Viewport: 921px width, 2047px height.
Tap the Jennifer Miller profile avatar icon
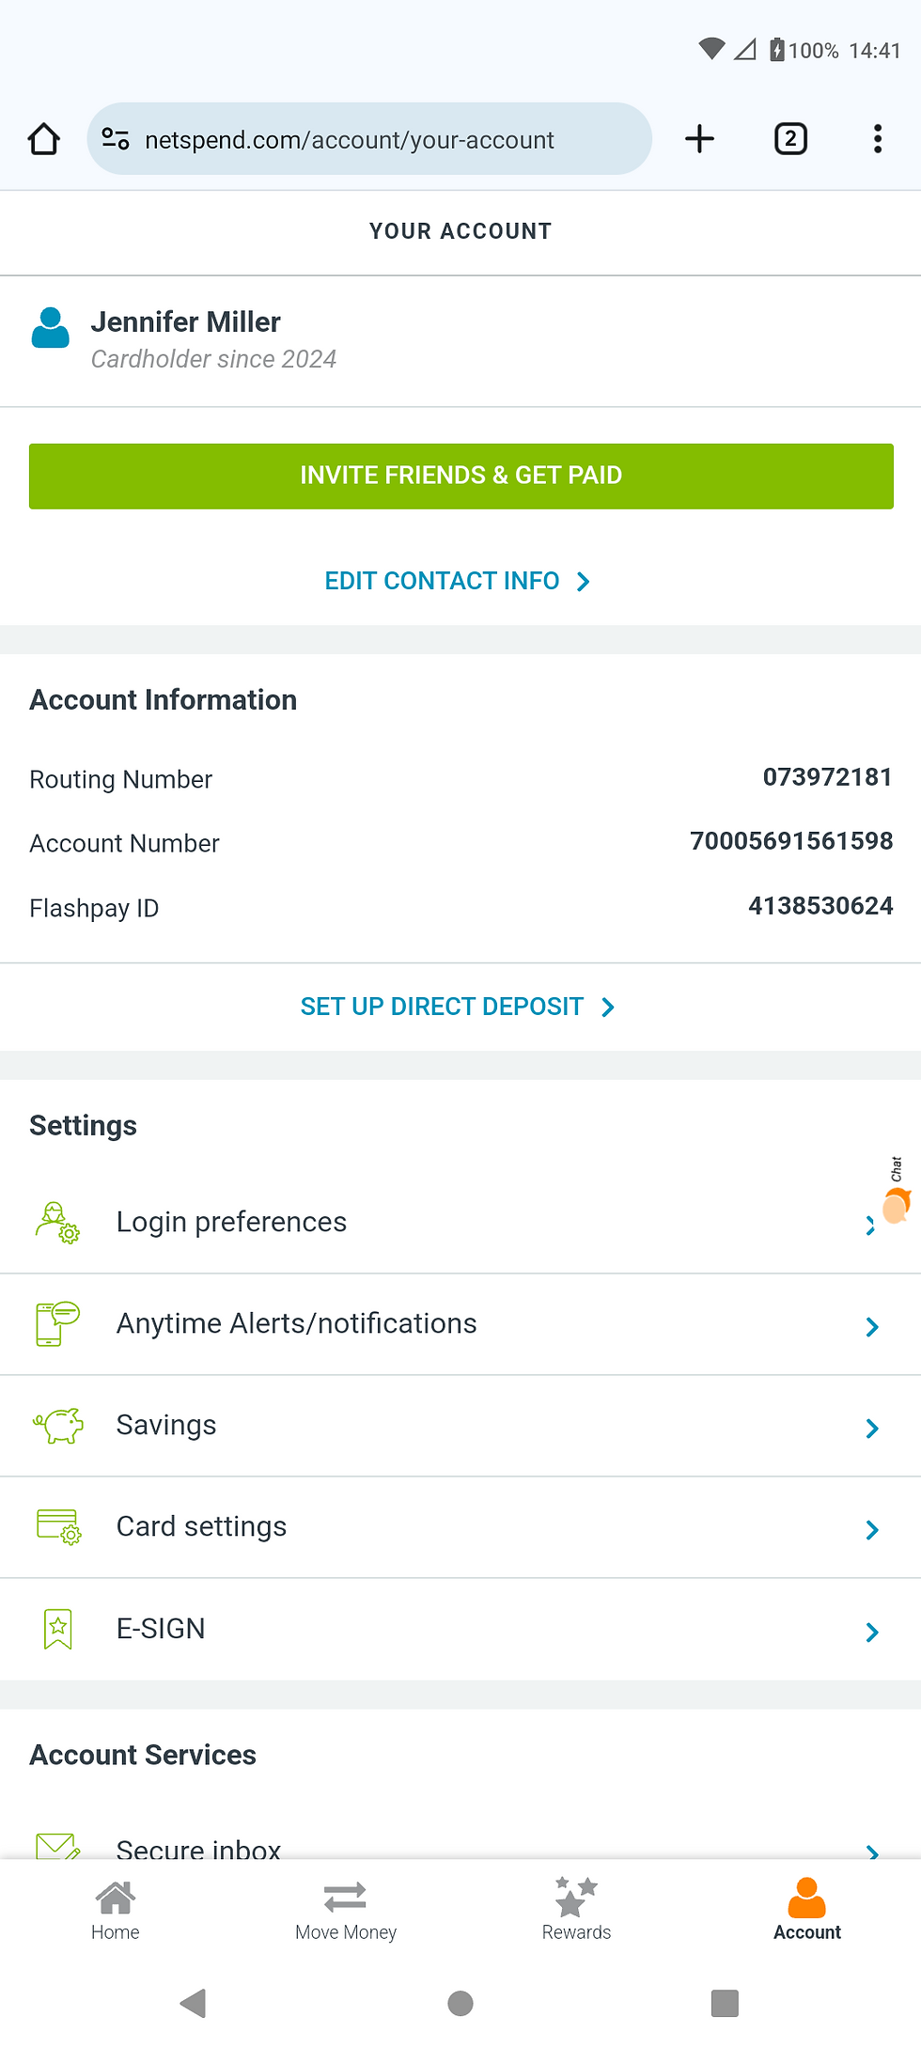50,328
